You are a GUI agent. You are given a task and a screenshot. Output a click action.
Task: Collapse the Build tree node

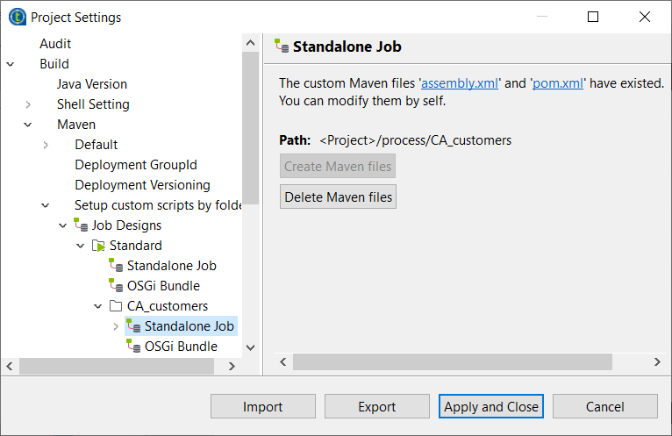coord(11,64)
